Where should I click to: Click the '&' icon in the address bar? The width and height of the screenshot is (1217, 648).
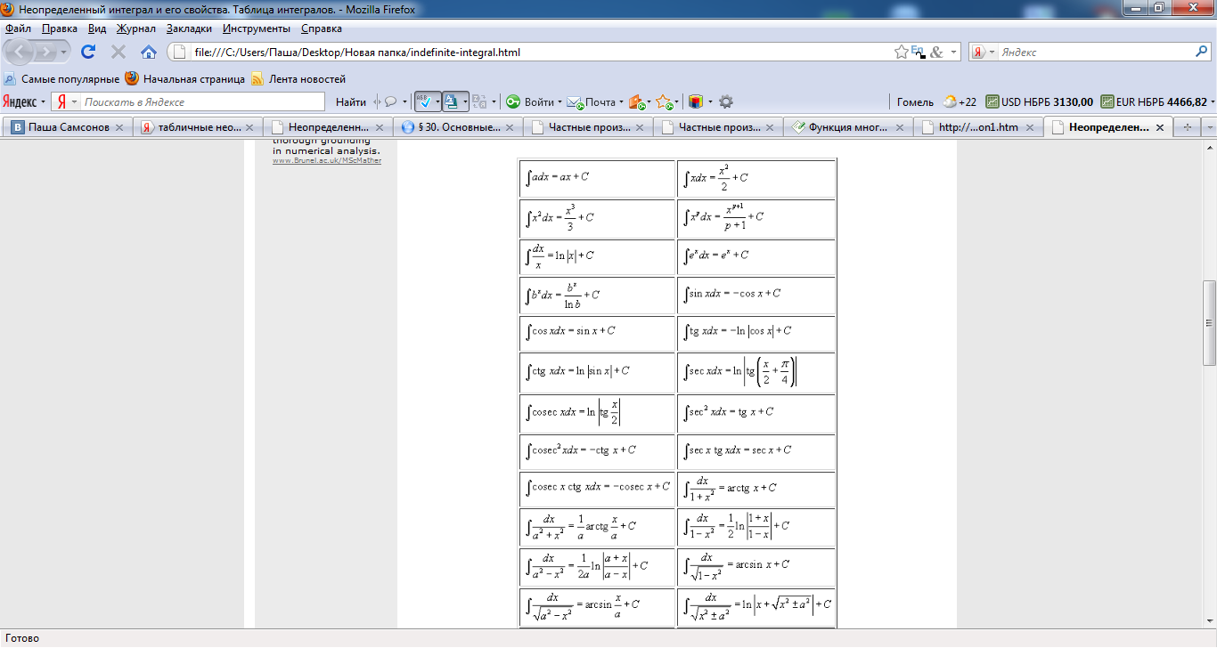tap(936, 53)
